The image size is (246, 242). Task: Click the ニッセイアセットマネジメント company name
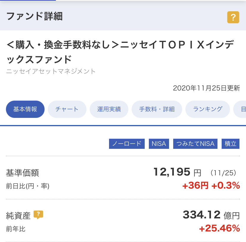(51, 71)
